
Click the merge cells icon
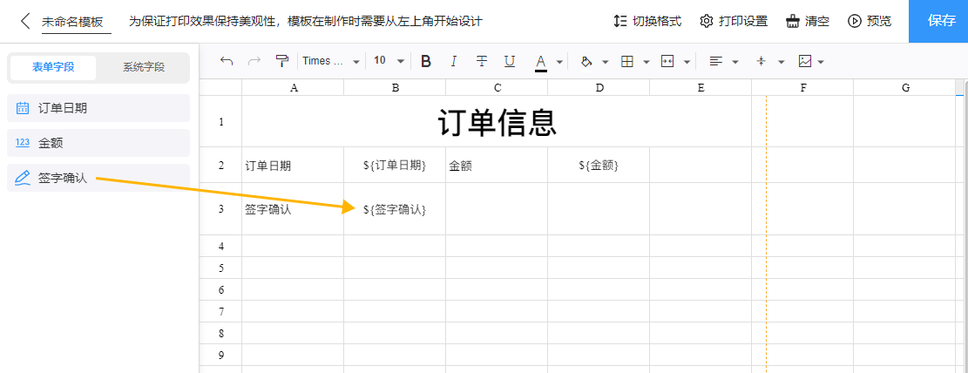point(667,61)
